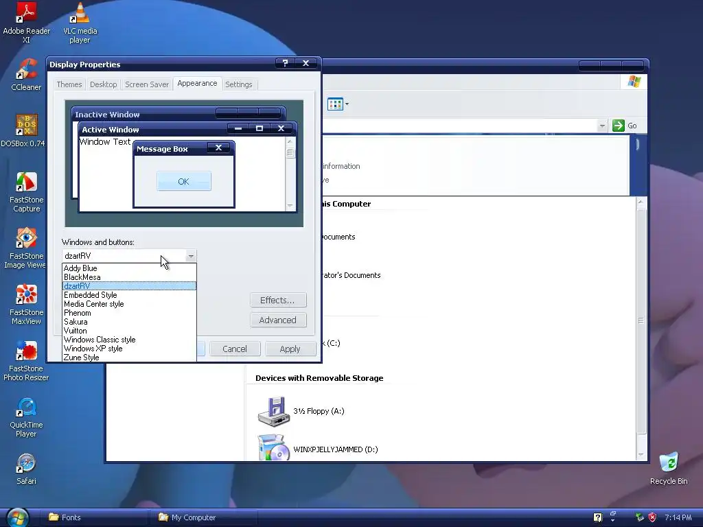Click the Devices with Removable Storage heading
The width and height of the screenshot is (703, 527).
pos(319,378)
